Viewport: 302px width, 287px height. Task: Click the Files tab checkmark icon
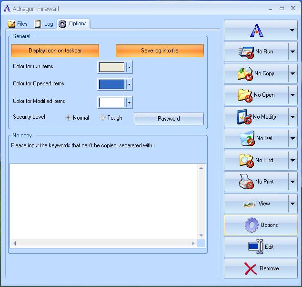11,24
